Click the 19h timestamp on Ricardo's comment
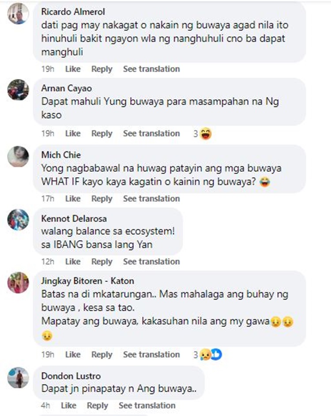This screenshot has width=331, height=416. coord(48,69)
